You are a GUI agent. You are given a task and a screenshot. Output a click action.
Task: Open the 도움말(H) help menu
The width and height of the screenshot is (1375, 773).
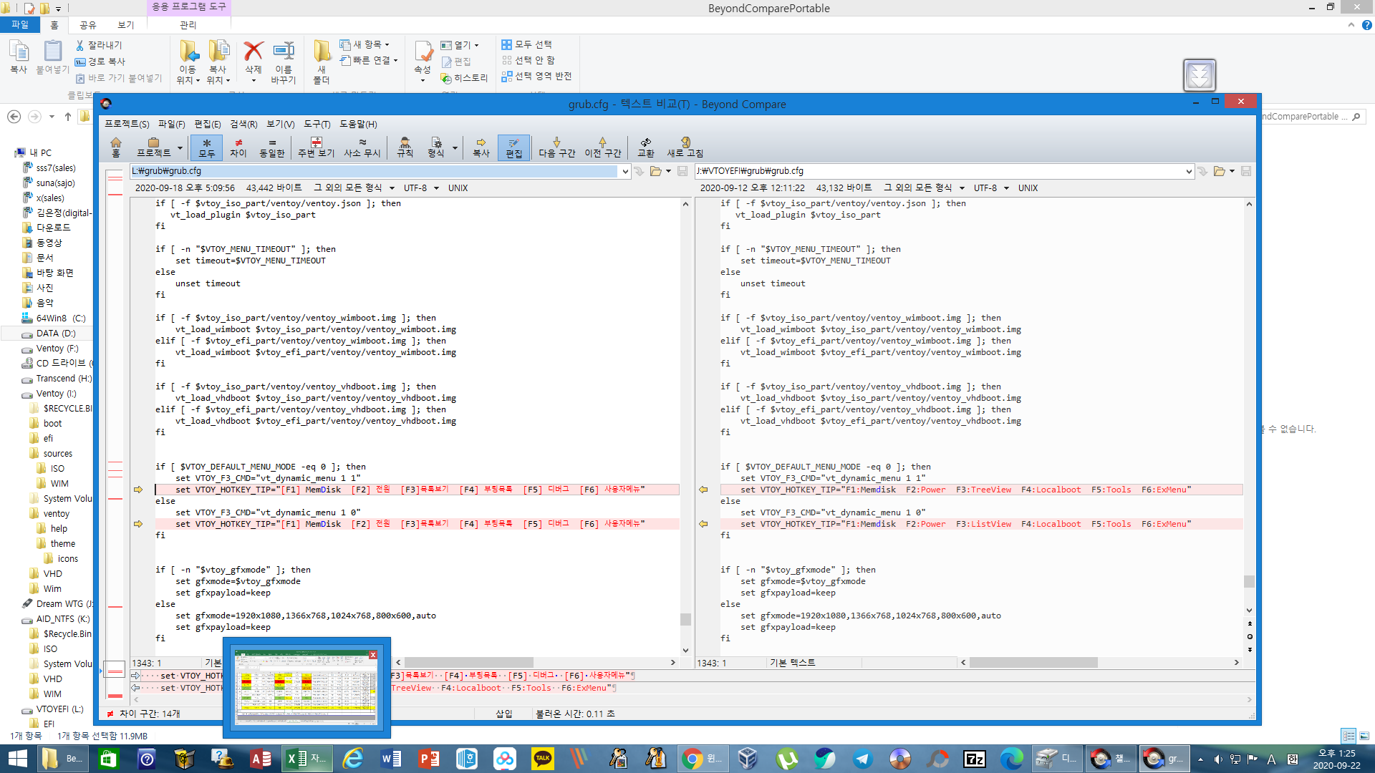[358, 124]
